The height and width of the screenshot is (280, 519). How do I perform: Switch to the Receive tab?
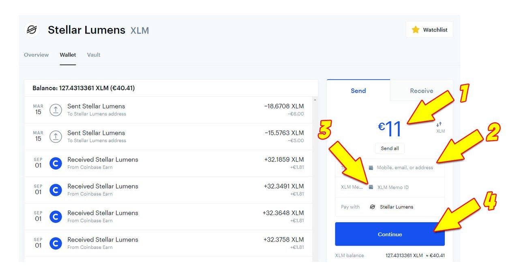coord(422,91)
